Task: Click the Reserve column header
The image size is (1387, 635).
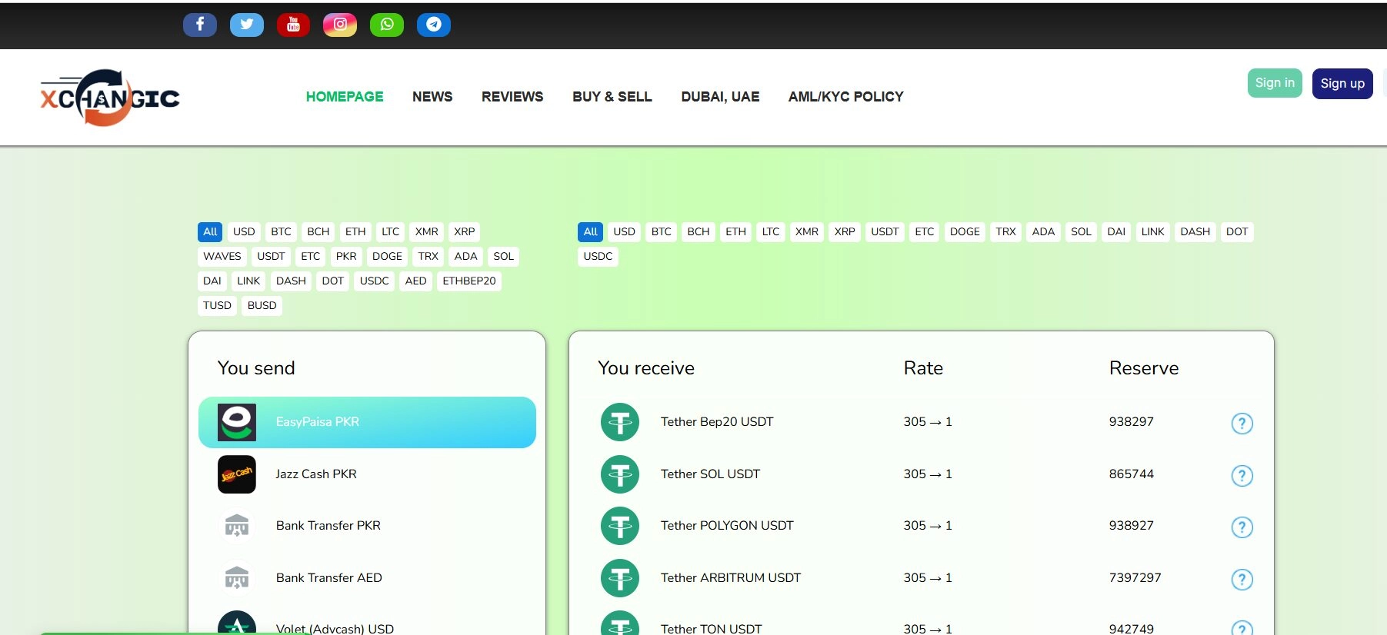Action: (1144, 368)
